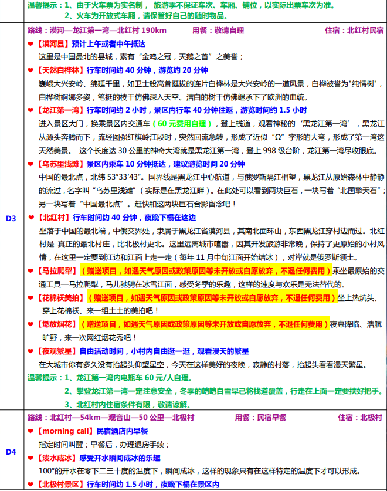Image resolution: width=387 pixels, height=491 pixels.
Task: Select the heart bullet before 【花棉袄美拍】
Action: (x=31, y=298)
